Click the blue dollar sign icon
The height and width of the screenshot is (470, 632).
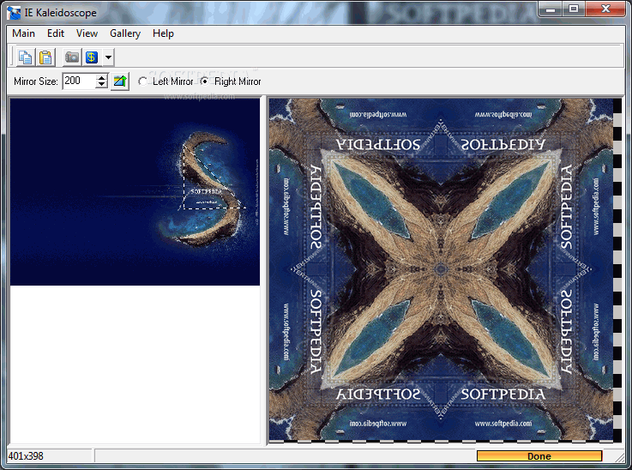(92, 57)
